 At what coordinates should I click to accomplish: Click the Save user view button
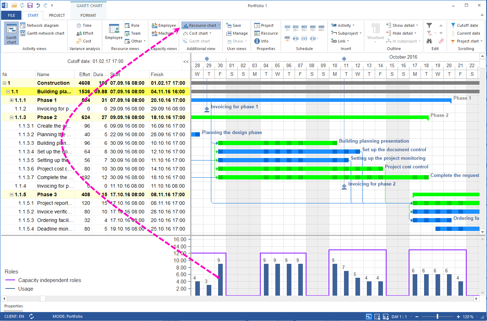pyautogui.click(x=234, y=25)
